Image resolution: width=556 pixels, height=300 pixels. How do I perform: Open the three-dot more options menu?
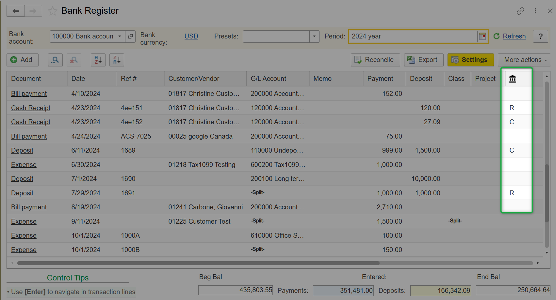(x=535, y=11)
